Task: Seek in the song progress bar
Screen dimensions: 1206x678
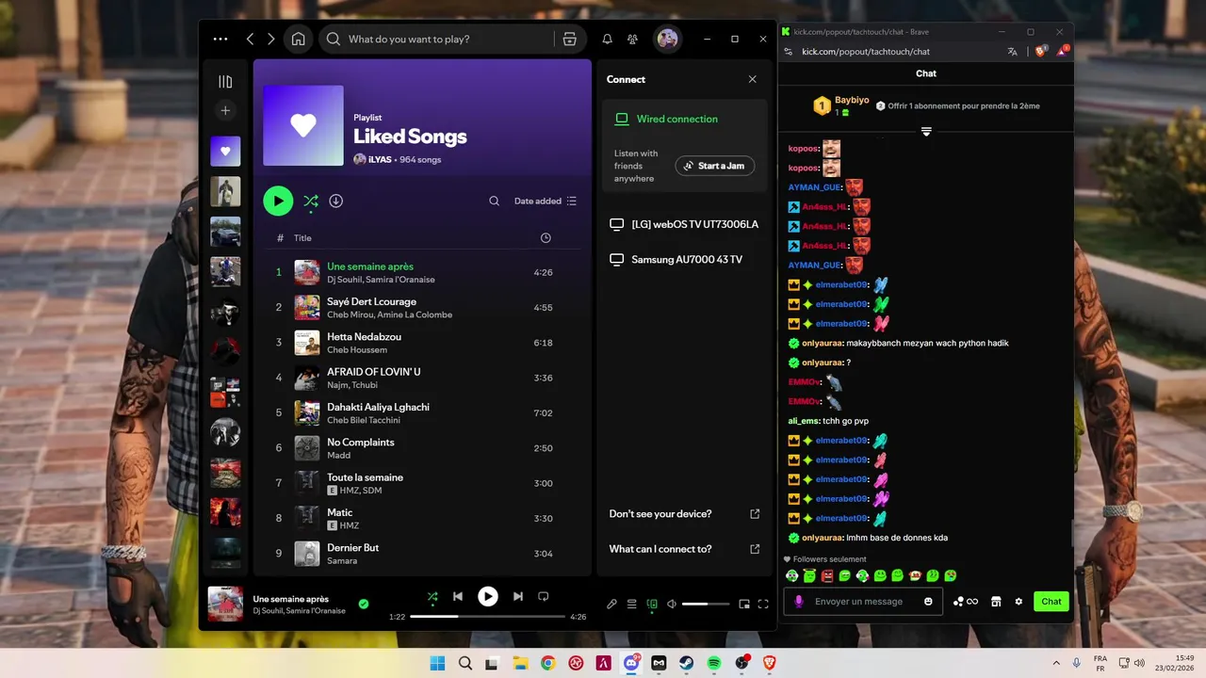Action: [488, 617]
